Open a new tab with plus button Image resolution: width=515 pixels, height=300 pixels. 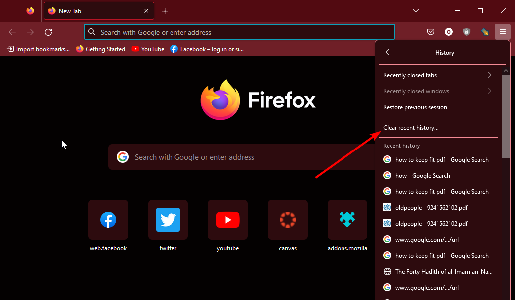pyautogui.click(x=165, y=11)
